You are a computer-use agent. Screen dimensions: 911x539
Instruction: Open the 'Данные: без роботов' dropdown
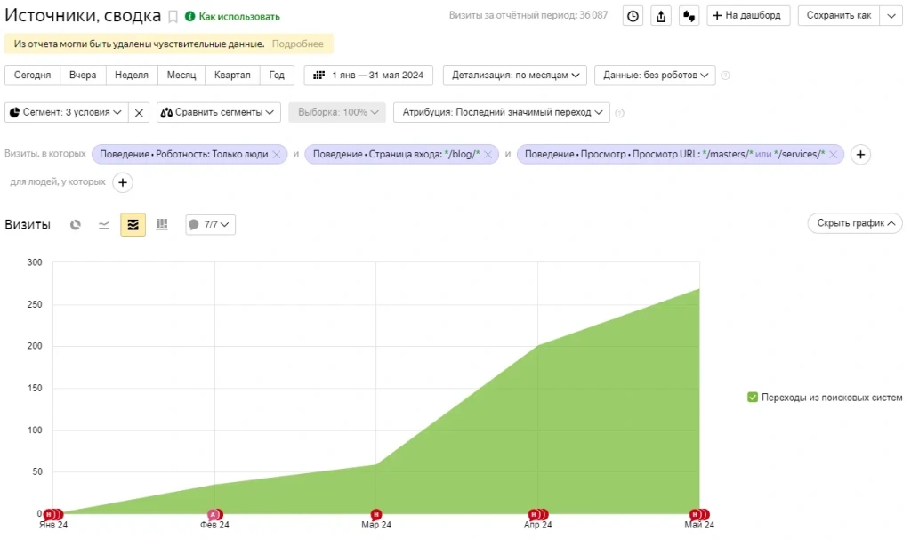654,76
